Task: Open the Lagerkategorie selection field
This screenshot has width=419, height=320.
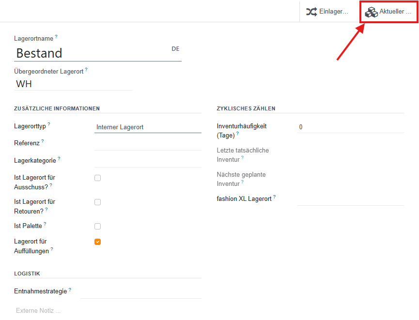Action: (148, 161)
